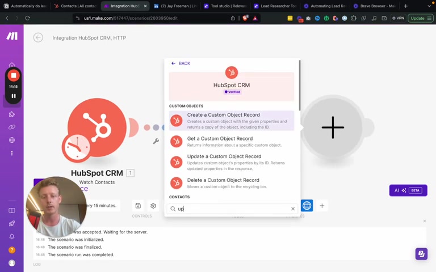Click the address bar URL
The width and height of the screenshot is (436, 272).
click(131, 18)
